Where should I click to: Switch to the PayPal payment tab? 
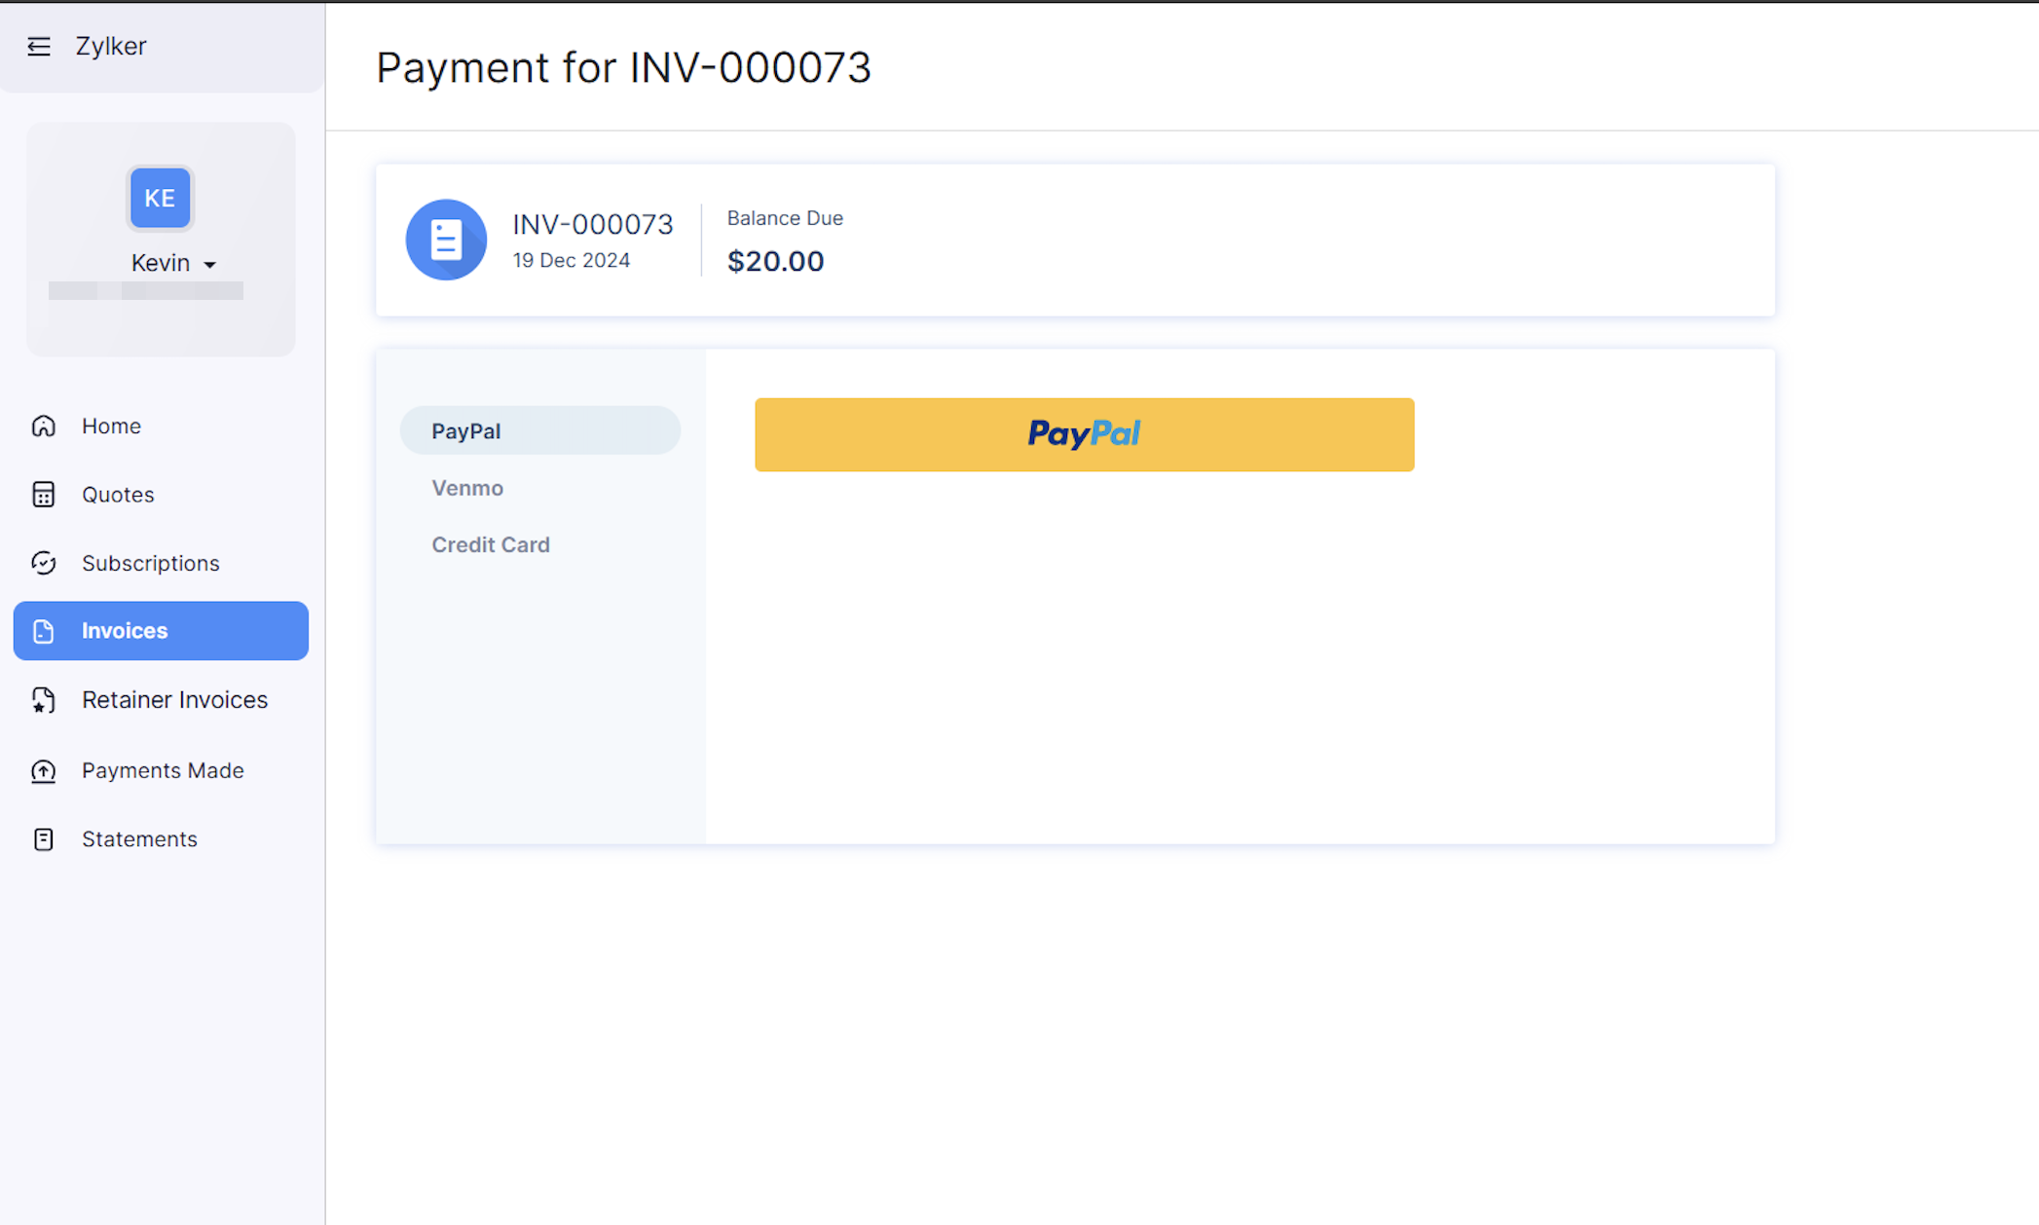pyautogui.click(x=465, y=430)
